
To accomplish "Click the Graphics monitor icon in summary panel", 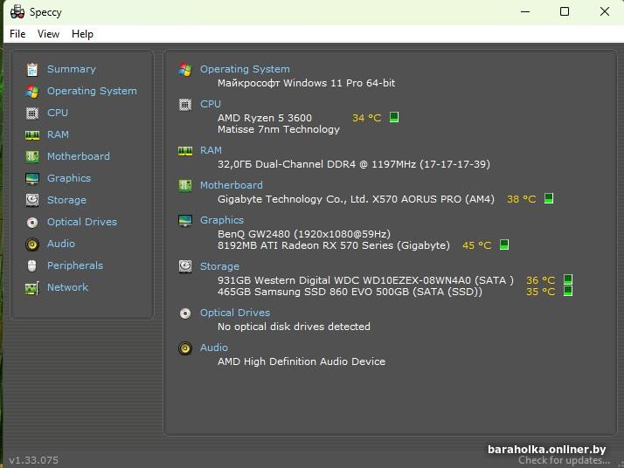I will 185,220.
